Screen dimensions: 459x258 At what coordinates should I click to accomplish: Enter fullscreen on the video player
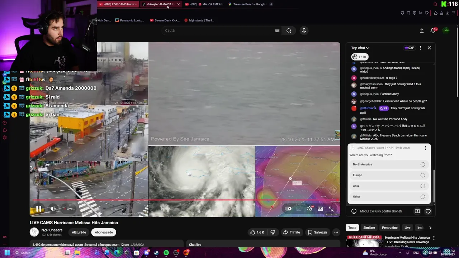tap(331, 209)
